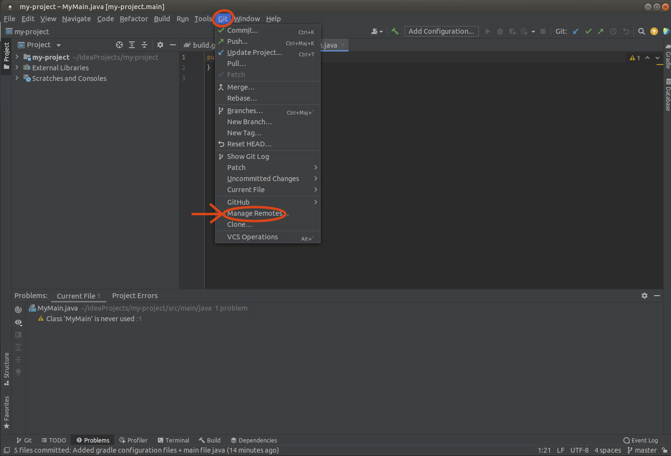Click Collapse All in Problems sidebar
This screenshot has height=456, width=671.
point(18,360)
